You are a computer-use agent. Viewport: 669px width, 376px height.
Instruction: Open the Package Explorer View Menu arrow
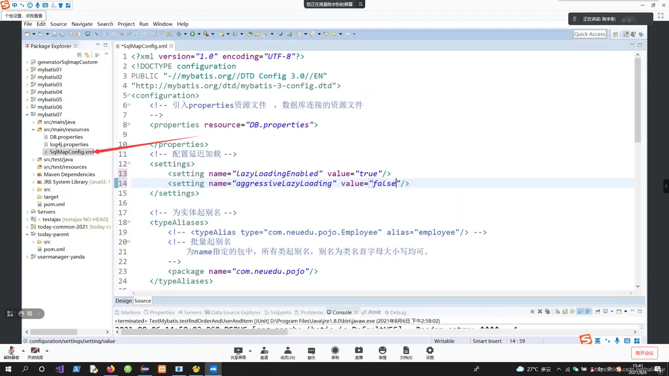tap(107, 54)
